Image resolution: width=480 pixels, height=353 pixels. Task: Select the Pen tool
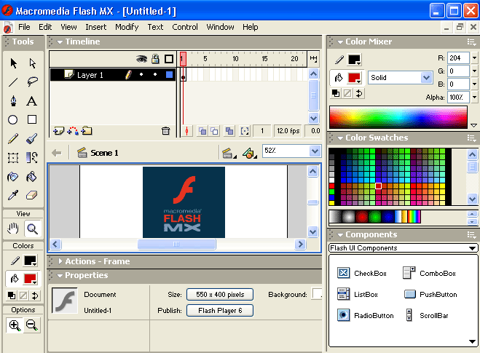pyautogui.click(x=13, y=101)
